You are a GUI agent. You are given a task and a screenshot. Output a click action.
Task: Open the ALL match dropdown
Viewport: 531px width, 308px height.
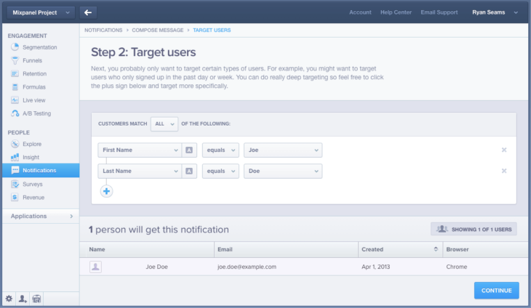[x=164, y=124]
